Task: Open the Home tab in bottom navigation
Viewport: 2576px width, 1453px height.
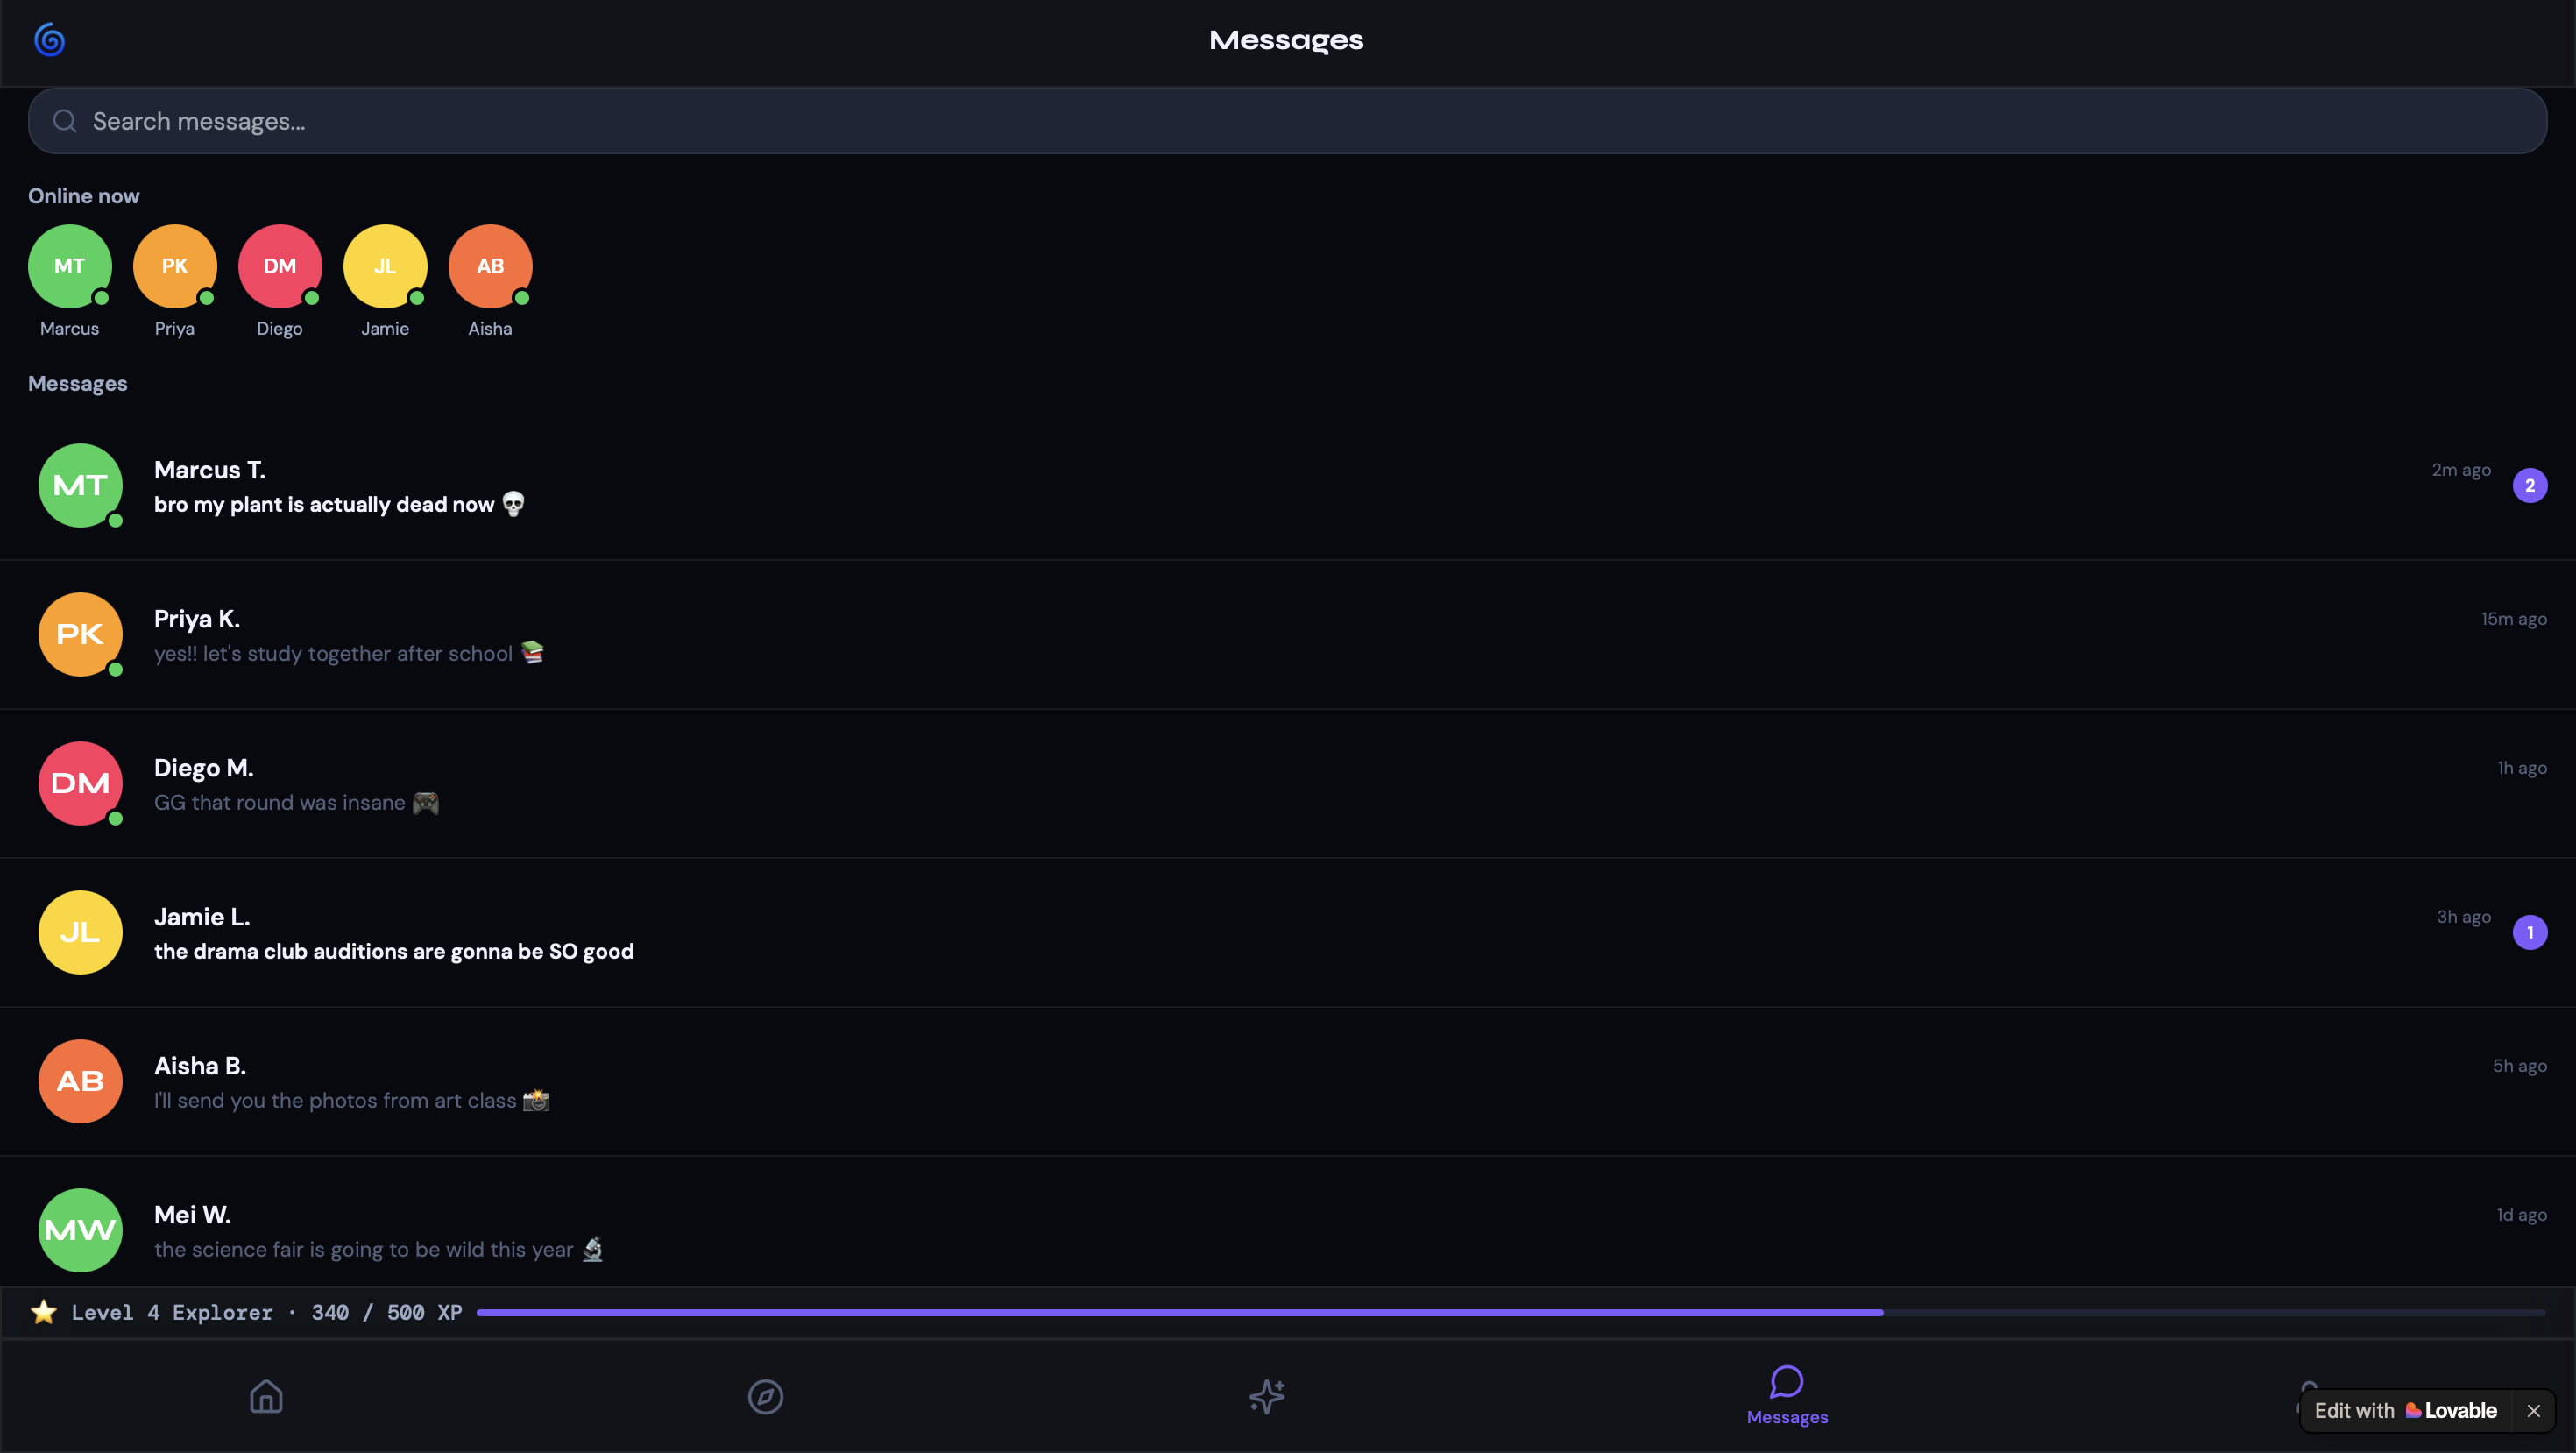Action: [x=266, y=1396]
